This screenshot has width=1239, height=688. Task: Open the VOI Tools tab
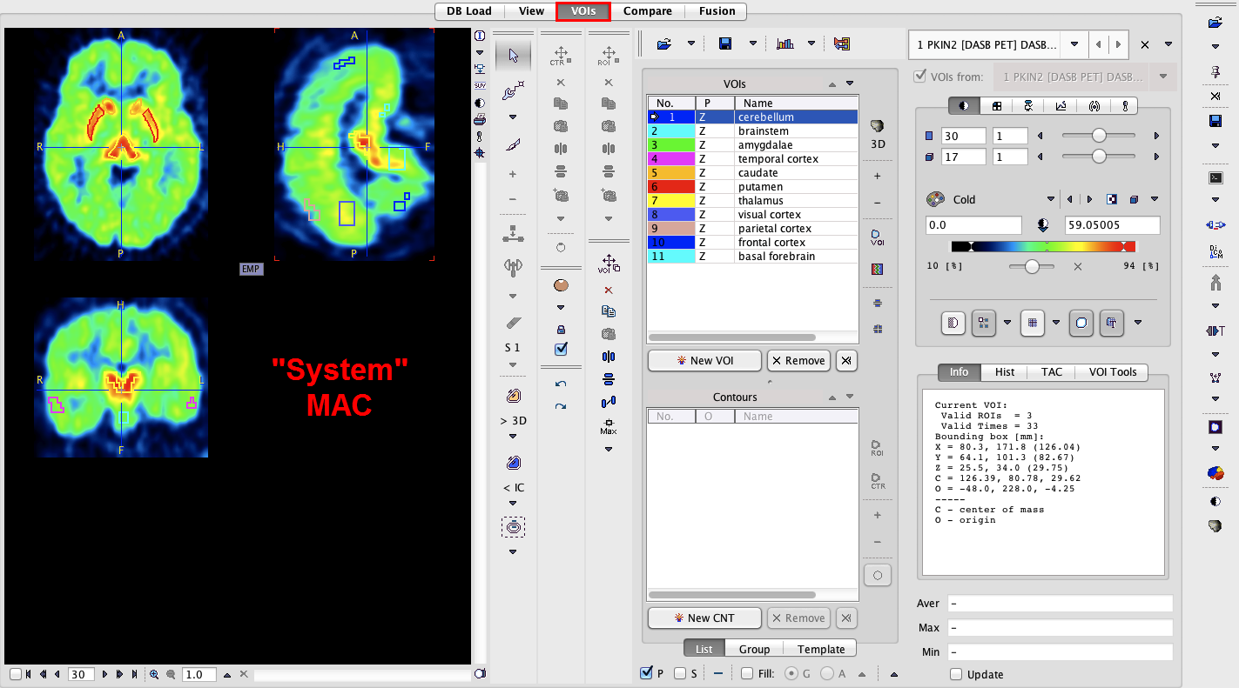(1113, 372)
